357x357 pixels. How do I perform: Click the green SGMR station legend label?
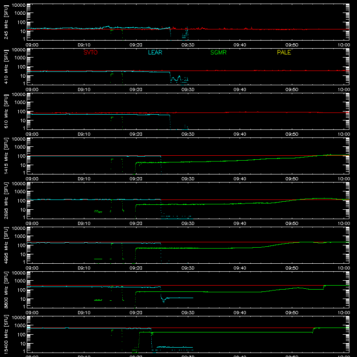tap(218, 52)
